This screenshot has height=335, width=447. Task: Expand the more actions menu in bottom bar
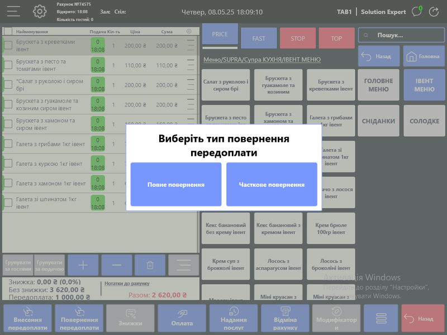[x=381, y=318]
